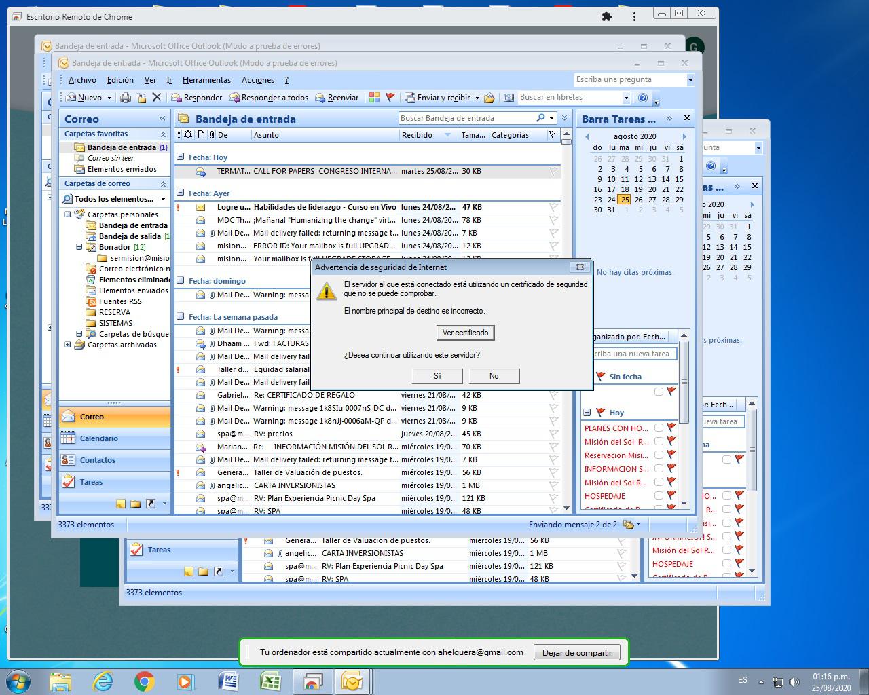Open the Acciones menu
Screen dimensions: 869x695
[258, 80]
